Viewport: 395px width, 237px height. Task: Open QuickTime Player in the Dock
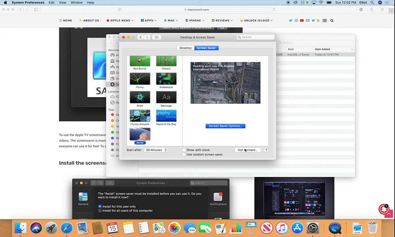[x=335, y=228]
